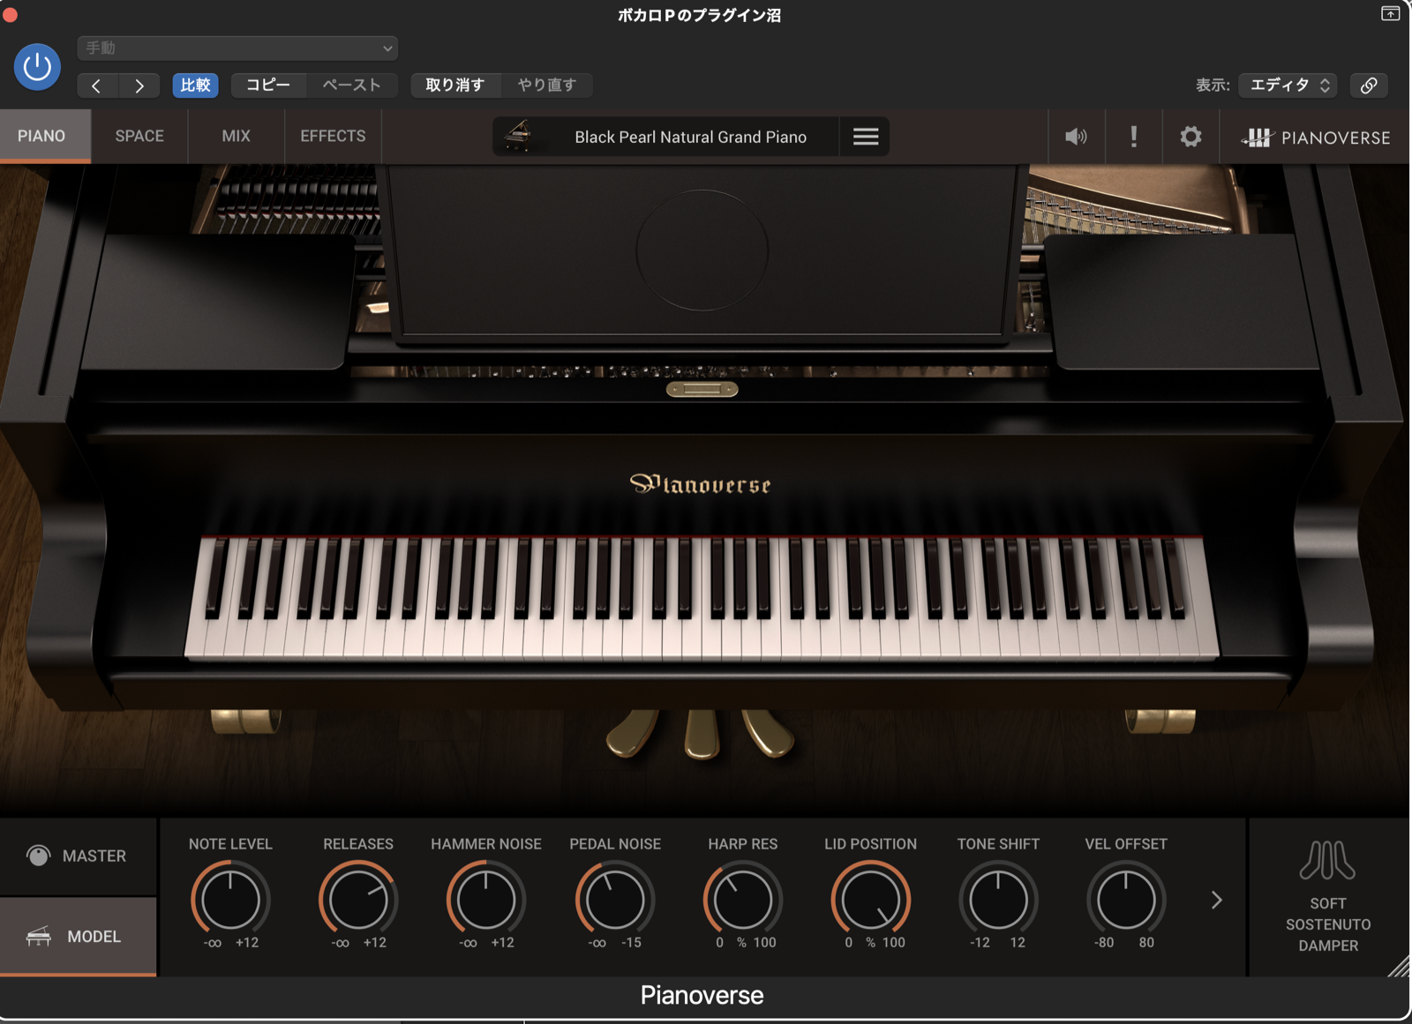Click the LID POSITION knob
The image size is (1412, 1024).
click(x=870, y=900)
